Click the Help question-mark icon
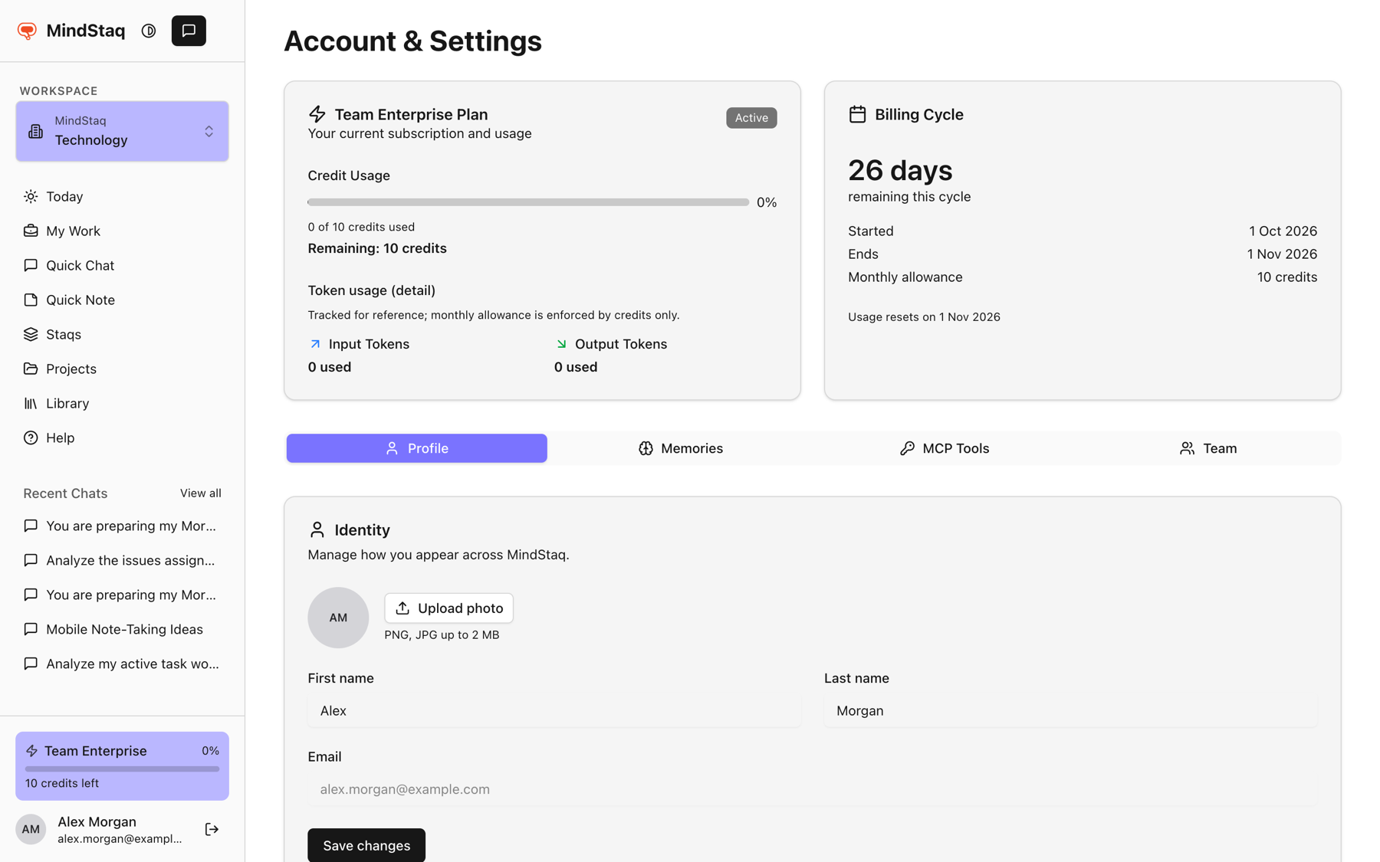This screenshot has width=1380, height=862. [31, 438]
